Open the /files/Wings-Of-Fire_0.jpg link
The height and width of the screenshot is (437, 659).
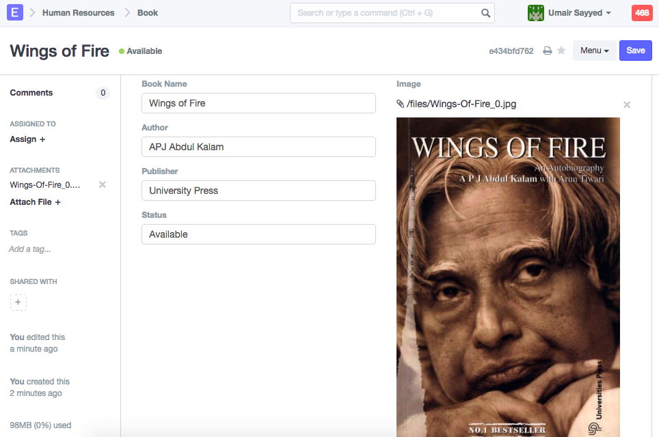click(x=461, y=104)
